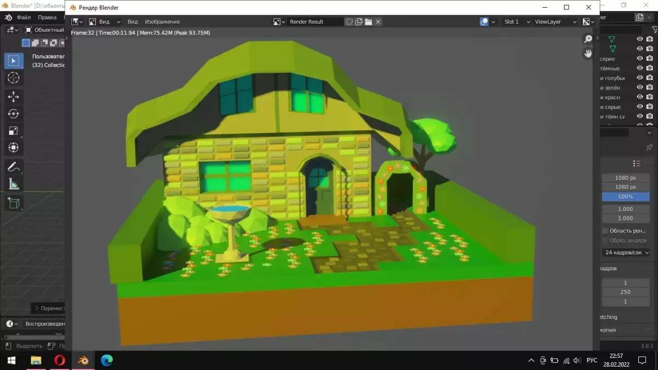Open the 'Файл' menu
658x370 pixels.
coord(24,18)
